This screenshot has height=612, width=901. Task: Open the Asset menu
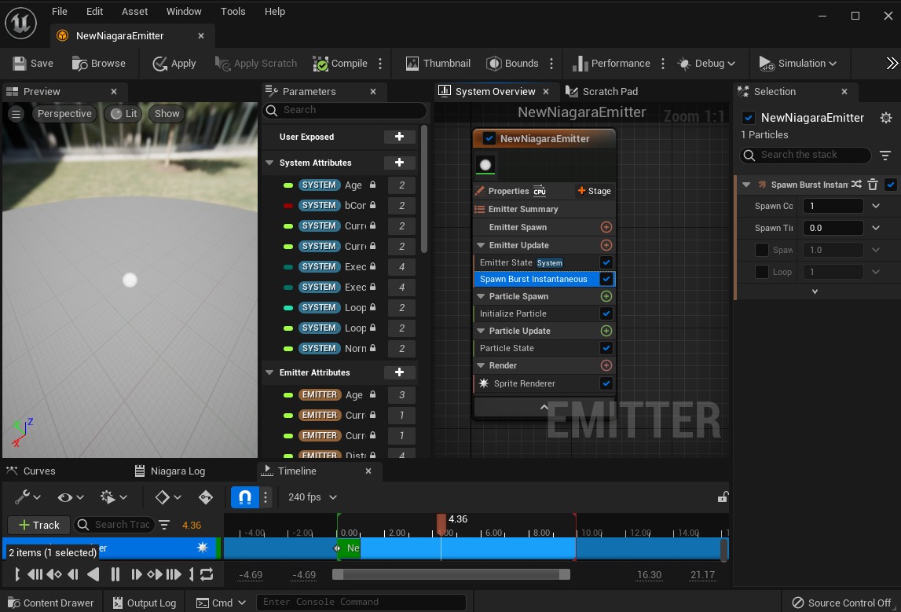[134, 12]
